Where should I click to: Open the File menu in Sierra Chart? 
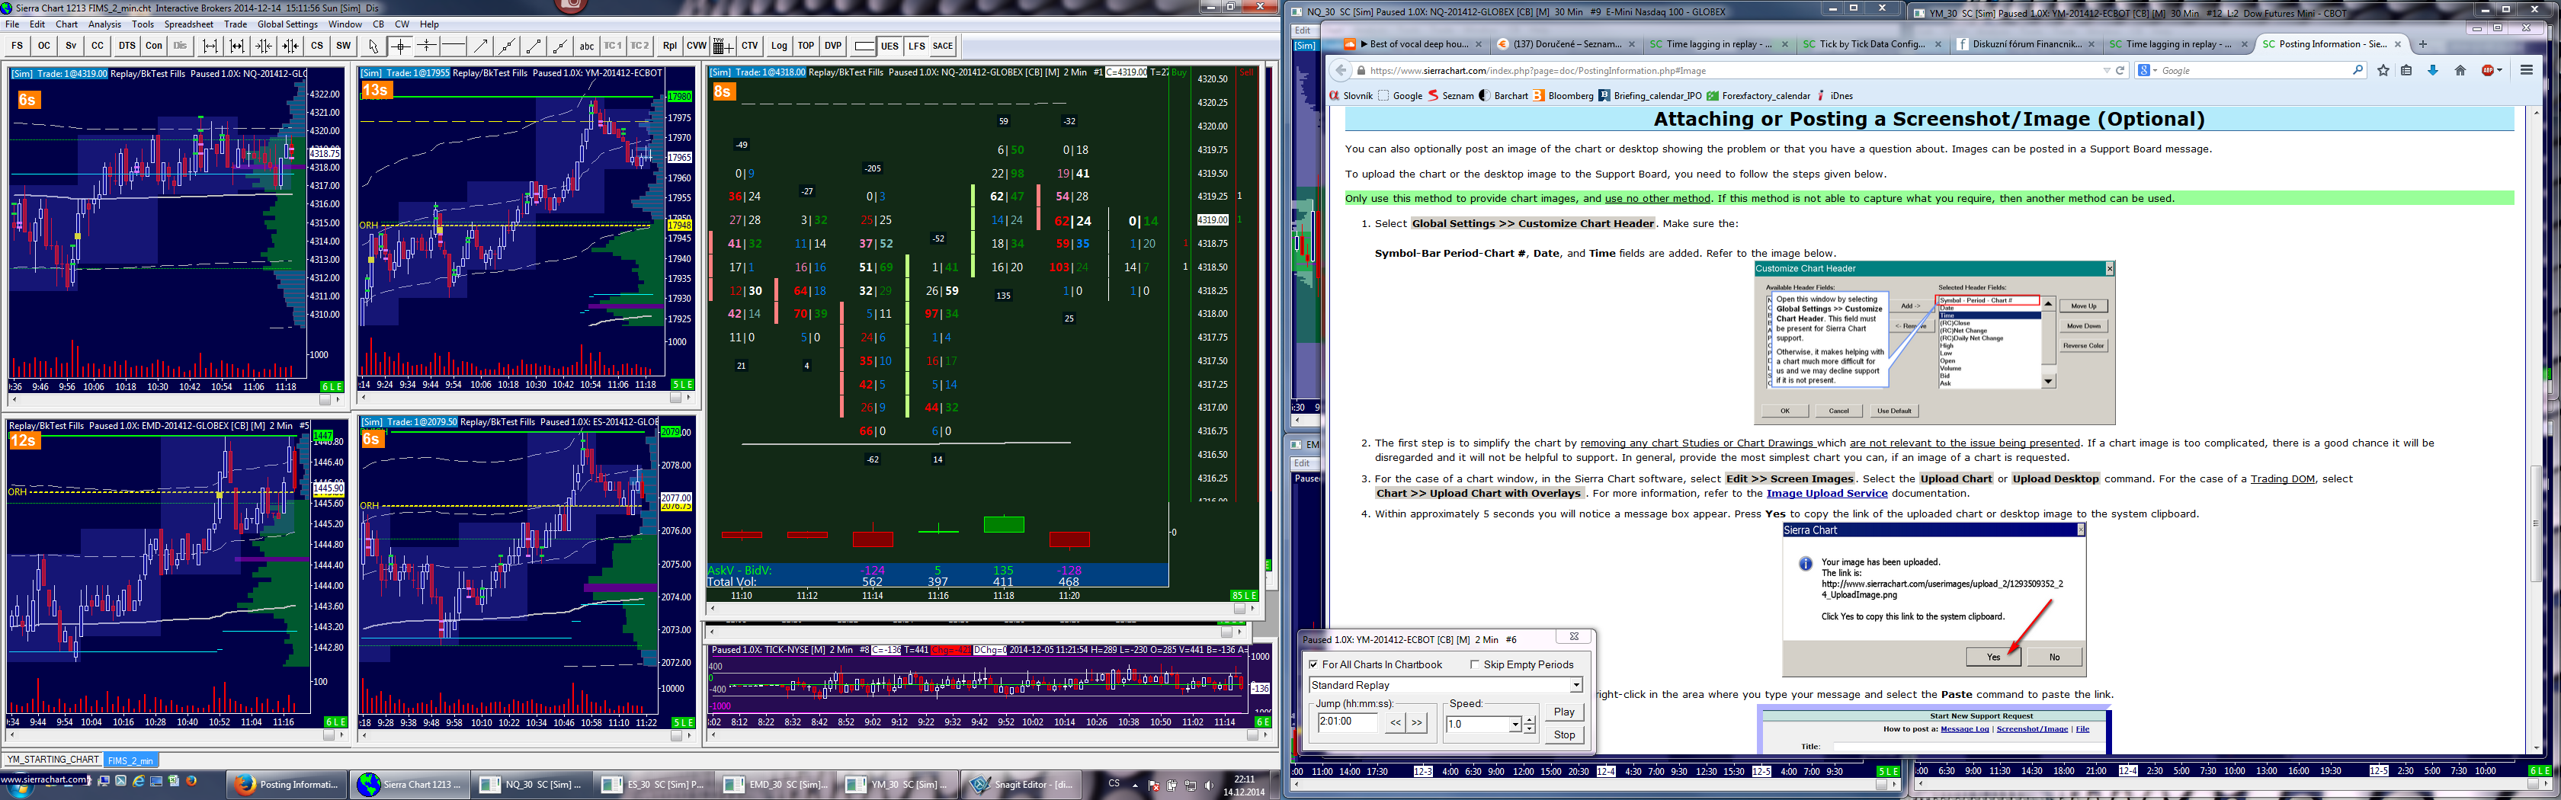12,24
